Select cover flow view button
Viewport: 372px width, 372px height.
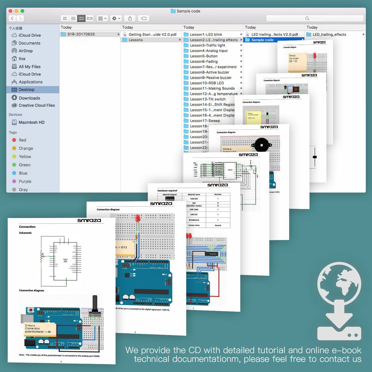(x=90, y=18)
